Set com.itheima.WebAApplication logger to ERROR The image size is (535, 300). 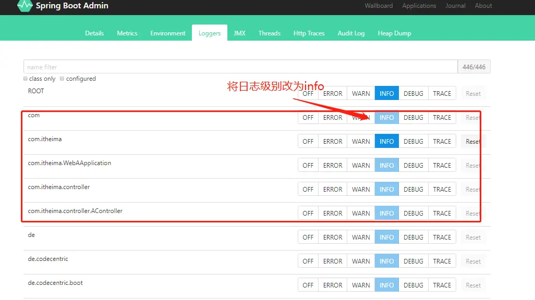coord(333,165)
